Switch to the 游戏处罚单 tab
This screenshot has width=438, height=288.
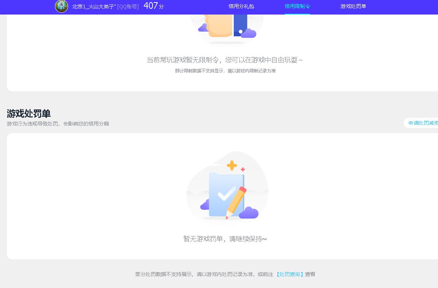pos(353,6)
